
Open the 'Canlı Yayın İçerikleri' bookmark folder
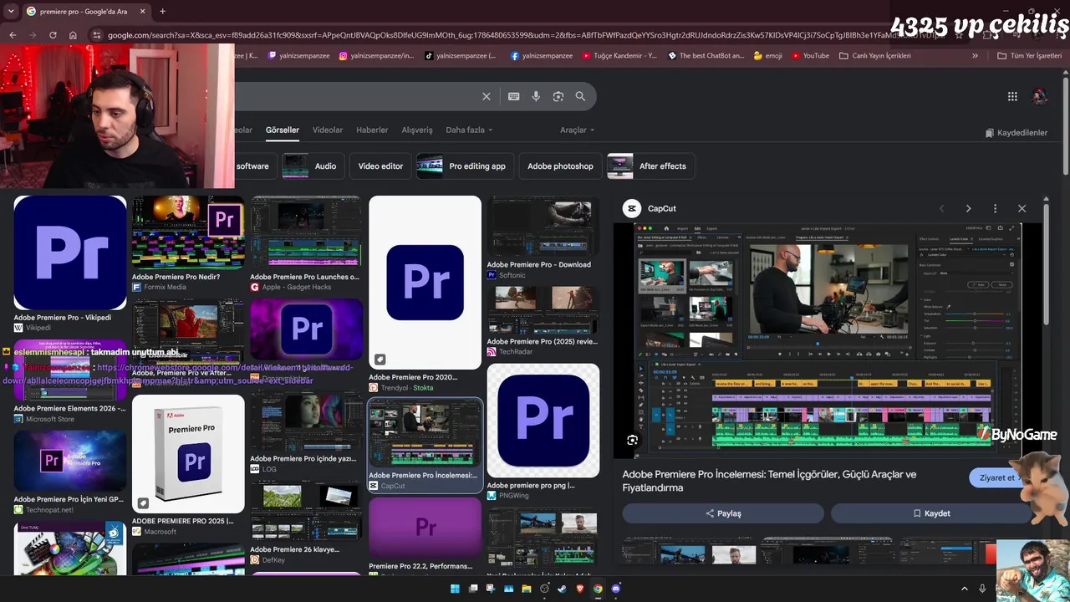click(875, 56)
